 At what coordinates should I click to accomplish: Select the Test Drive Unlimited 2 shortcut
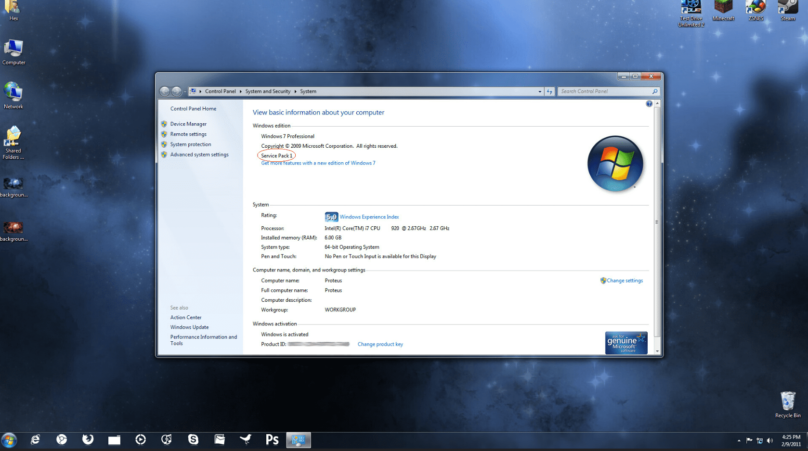click(x=691, y=14)
